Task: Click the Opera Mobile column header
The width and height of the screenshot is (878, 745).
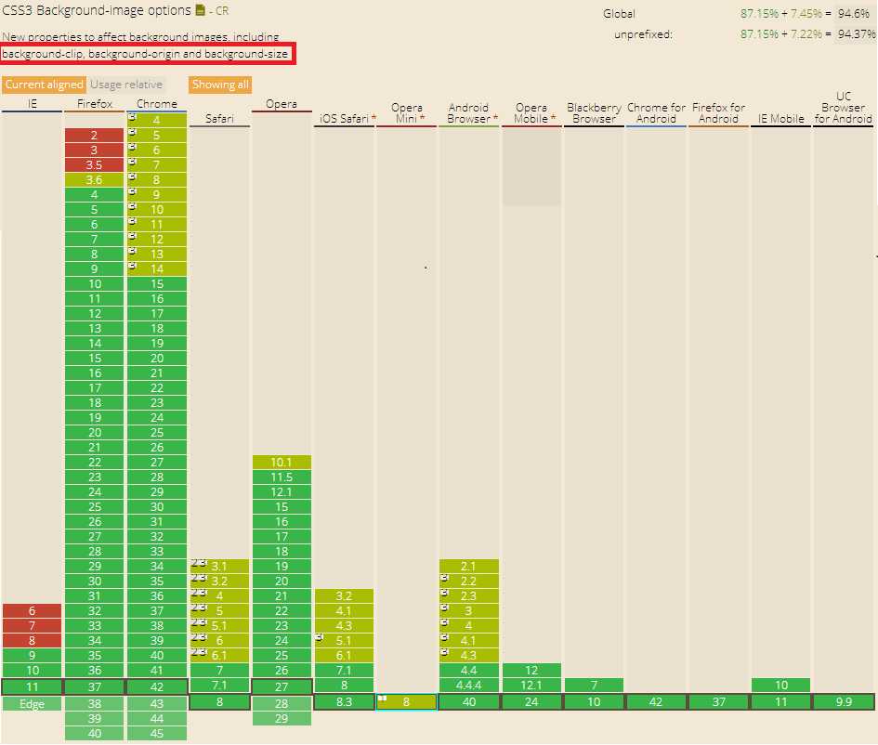Action: click(x=531, y=113)
